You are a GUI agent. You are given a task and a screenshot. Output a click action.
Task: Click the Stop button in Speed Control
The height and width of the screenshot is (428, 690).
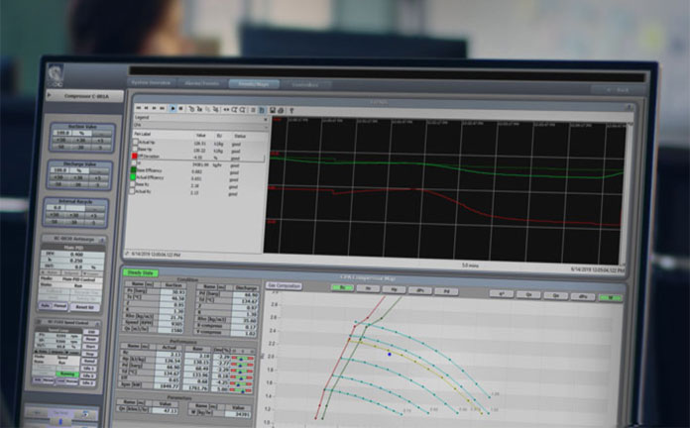90,354
